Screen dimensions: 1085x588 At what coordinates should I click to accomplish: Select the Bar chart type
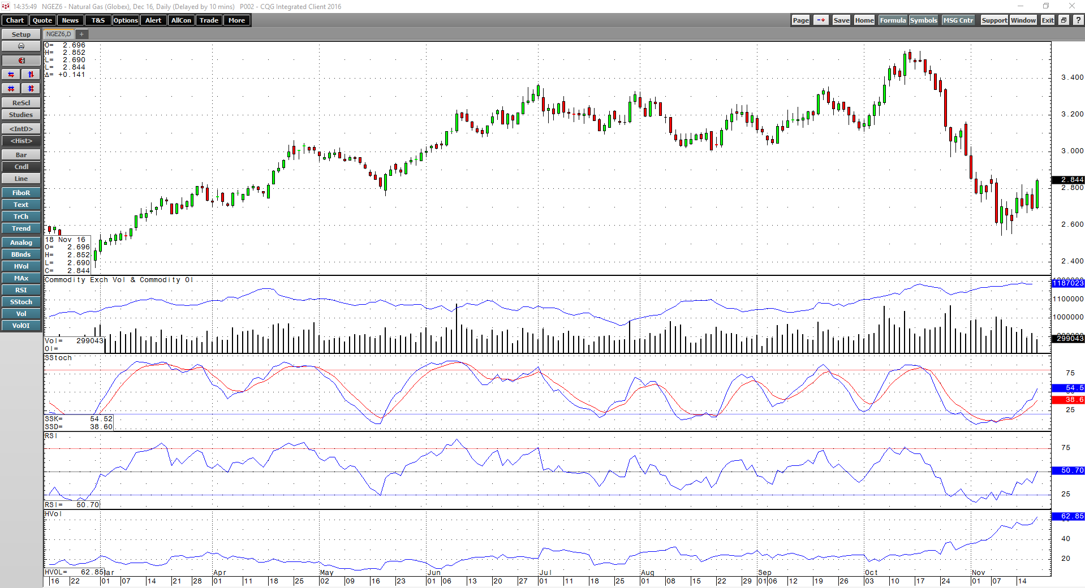pos(21,155)
